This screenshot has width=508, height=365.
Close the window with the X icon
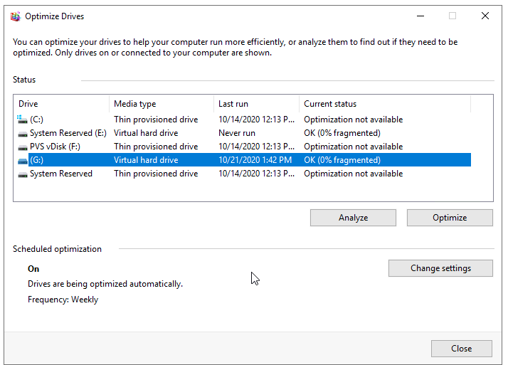[485, 16]
